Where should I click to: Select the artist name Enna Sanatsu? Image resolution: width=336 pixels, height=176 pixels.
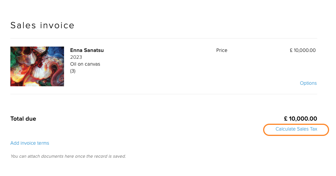click(x=87, y=50)
